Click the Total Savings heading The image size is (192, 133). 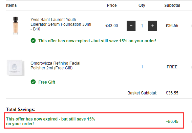[21, 109]
